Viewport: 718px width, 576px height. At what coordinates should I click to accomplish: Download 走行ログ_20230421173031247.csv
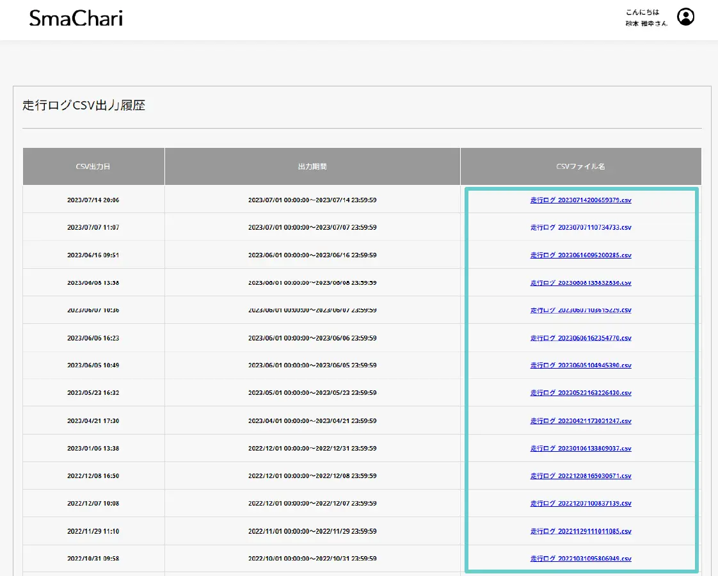(580, 421)
